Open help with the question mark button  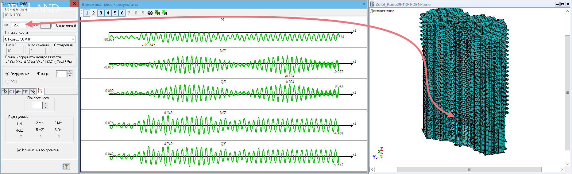coord(66,167)
